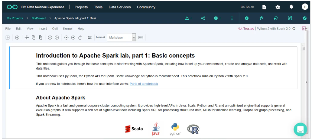Click the About Apache Spark heading
The image size is (312, 140).
click(60, 98)
